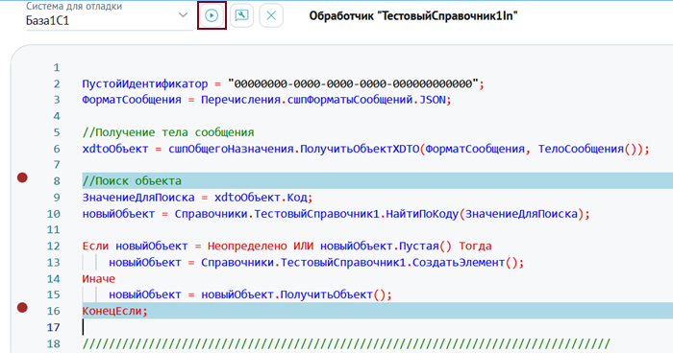Click the highlighted КонецЕсли keyword

coord(112,311)
